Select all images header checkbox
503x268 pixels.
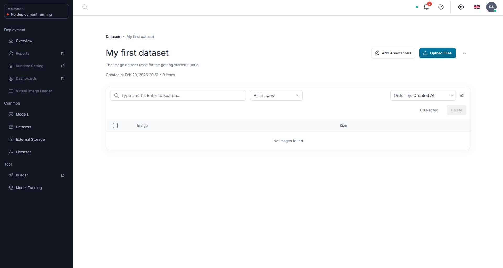115,126
